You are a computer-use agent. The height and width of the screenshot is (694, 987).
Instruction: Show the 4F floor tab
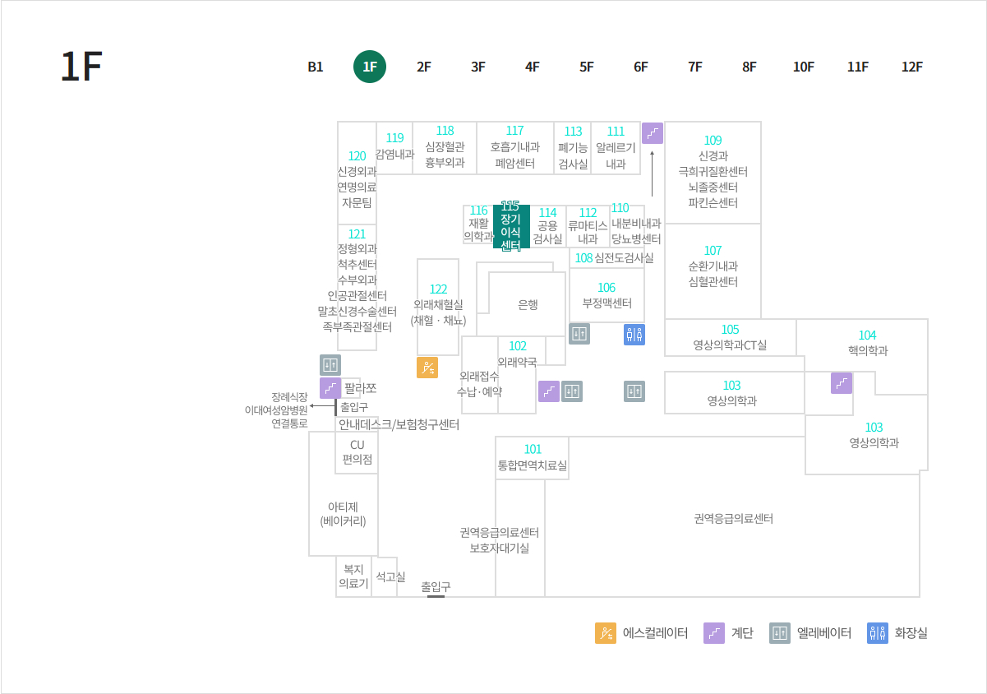point(533,67)
